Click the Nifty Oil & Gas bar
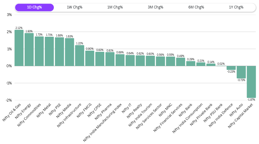The width and height of the screenshot is (259, 144). [x=19, y=48]
